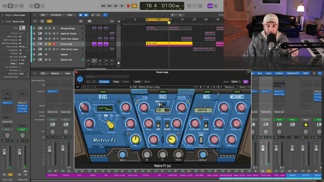
Task: Adjust the blue Input knob
Action: [123, 154]
